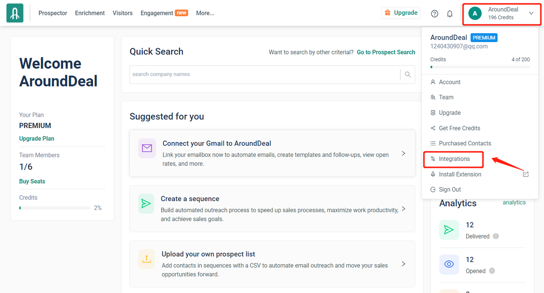Open the notifications bell icon
Image resolution: width=544 pixels, height=293 pixels.
[450, 14]
